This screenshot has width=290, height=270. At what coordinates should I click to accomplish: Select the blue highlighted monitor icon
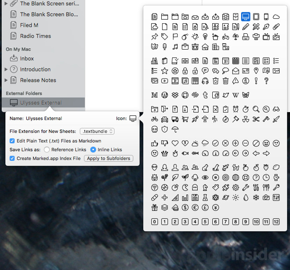point(246,17)
